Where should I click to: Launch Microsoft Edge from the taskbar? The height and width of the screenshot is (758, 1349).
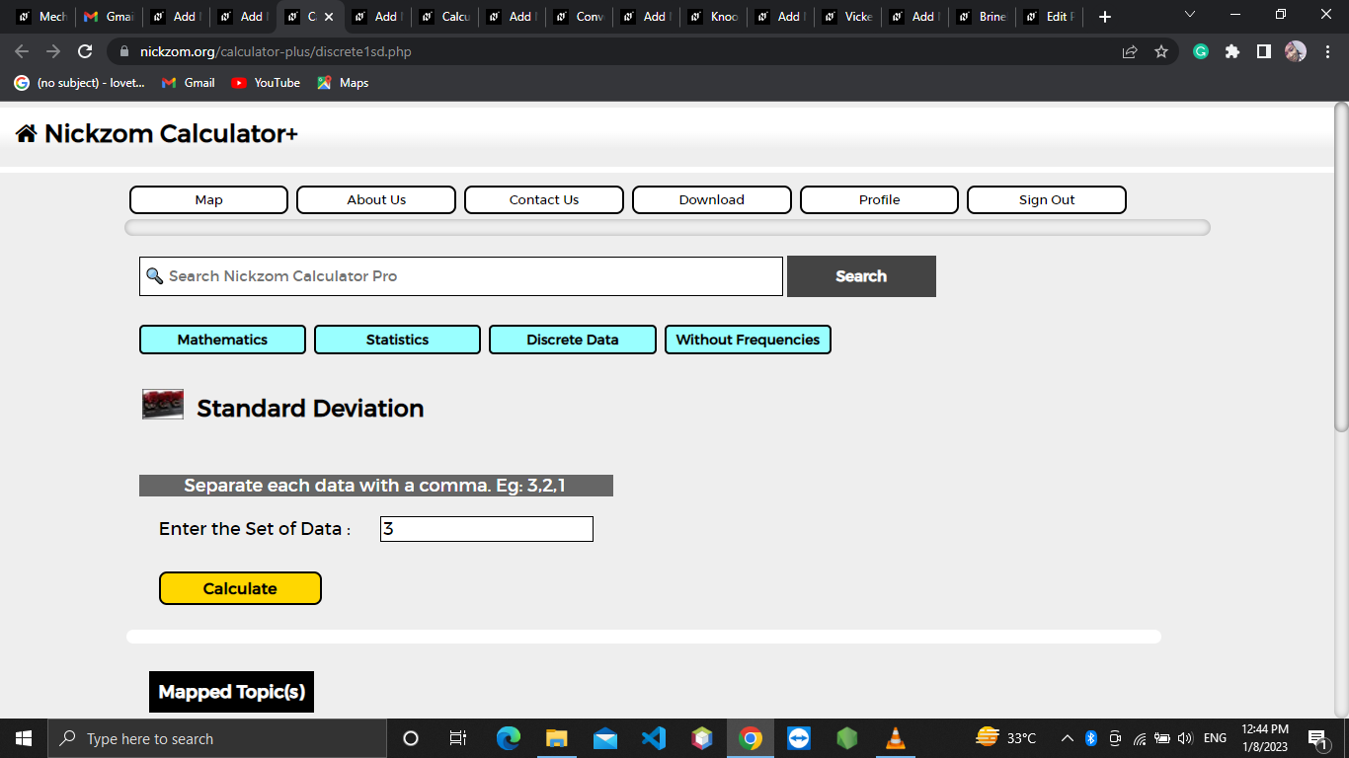508,738
